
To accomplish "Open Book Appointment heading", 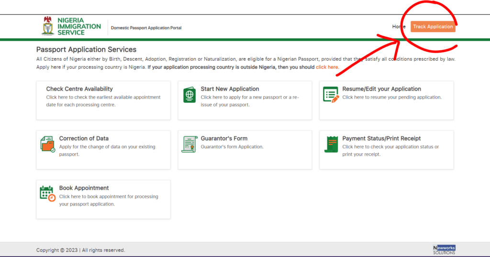I will (x=84, y=188).
